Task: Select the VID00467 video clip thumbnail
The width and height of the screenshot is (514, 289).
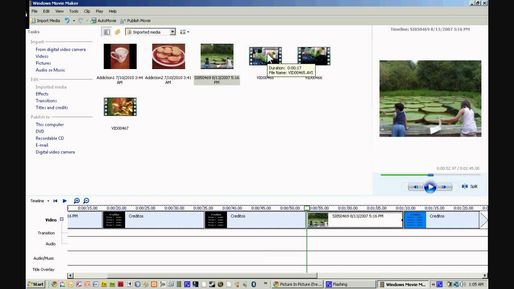Action: tap(120, 107)
